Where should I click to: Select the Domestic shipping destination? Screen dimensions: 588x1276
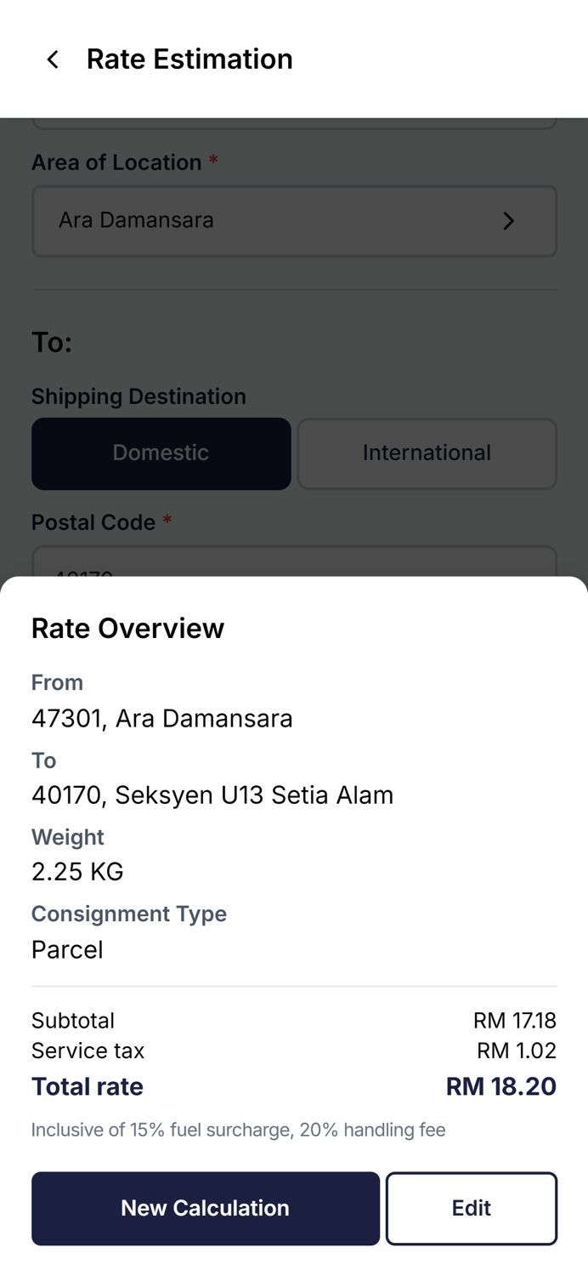[x=161, y=453]
